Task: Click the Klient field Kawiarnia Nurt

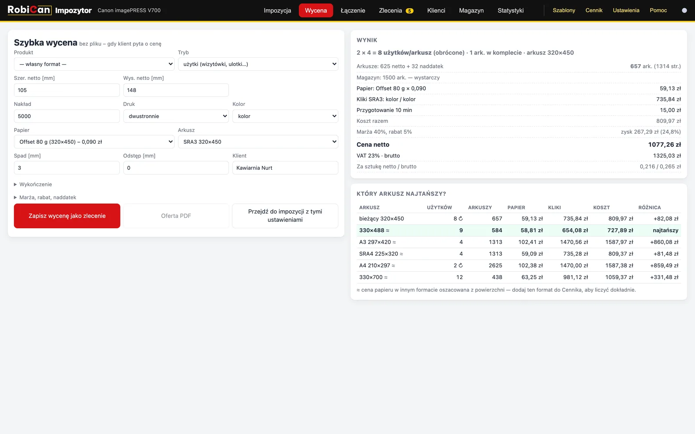Action: pos(285,168)
